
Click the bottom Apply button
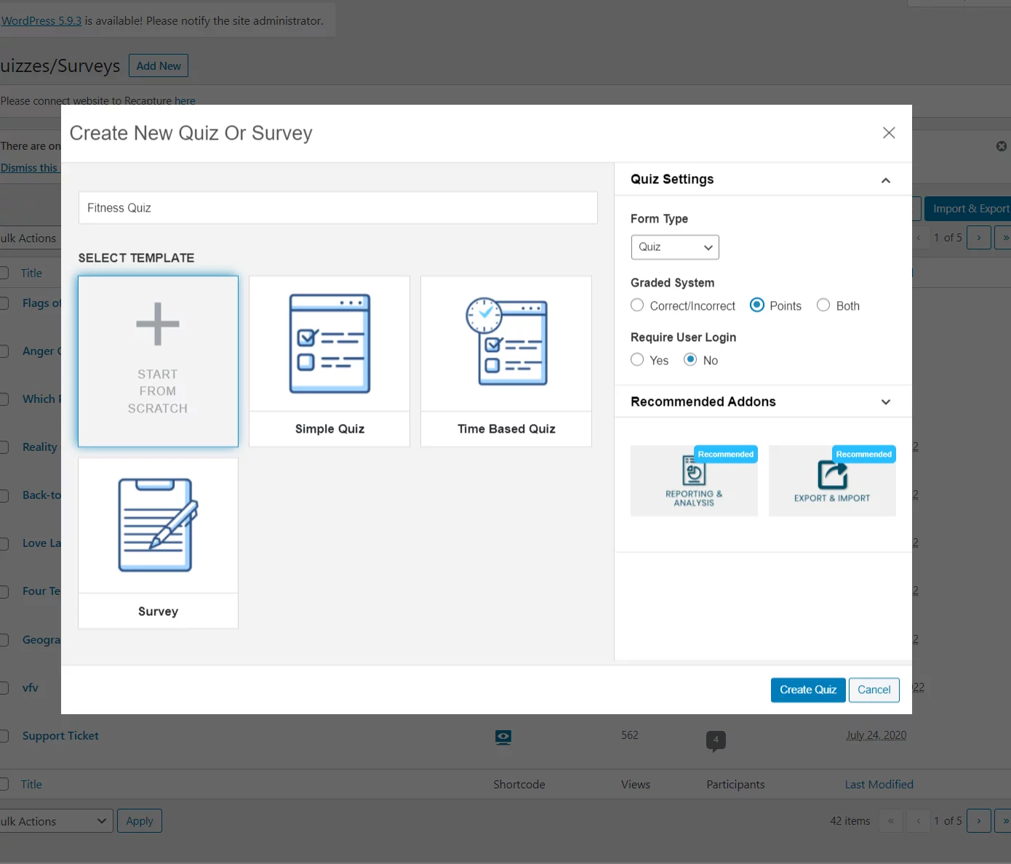pyautogui.click(x=140, y=821)
